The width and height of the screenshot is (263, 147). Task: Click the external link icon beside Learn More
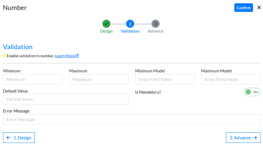click(x=77, y=56)
